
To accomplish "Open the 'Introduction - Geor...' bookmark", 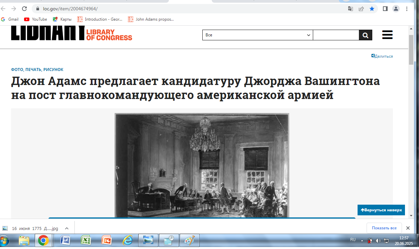I will click(100, 19).
